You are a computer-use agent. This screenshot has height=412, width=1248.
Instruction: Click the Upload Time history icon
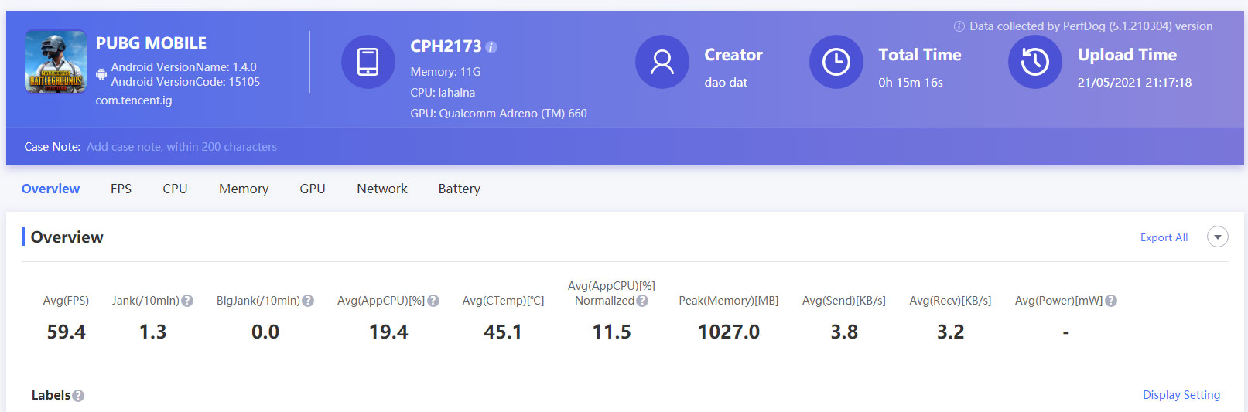tap(1035, 62)
